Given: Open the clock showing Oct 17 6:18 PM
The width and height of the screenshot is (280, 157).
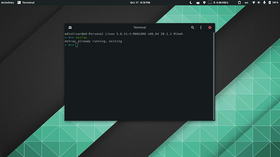Looking at the screenshot, I should 140,2.
